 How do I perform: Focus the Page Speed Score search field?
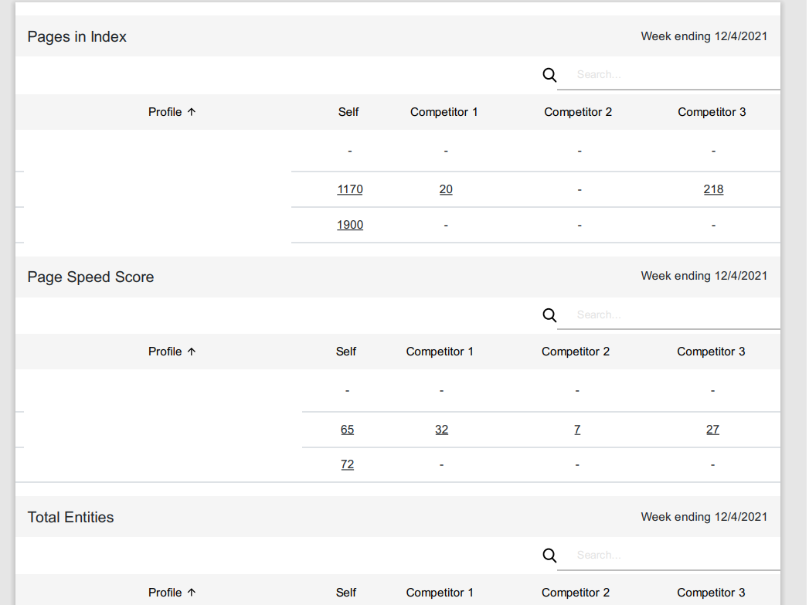click(x=668, y=314)
